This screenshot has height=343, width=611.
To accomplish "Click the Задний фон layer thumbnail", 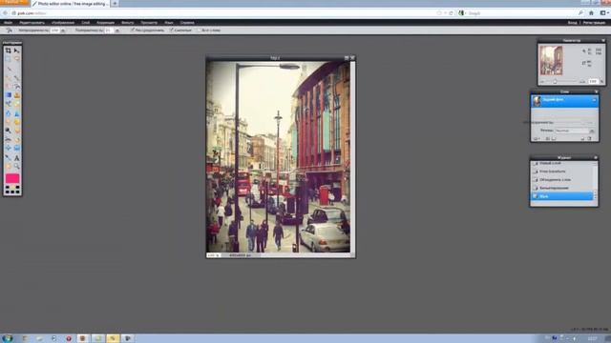I will click(x=537, y=101).
